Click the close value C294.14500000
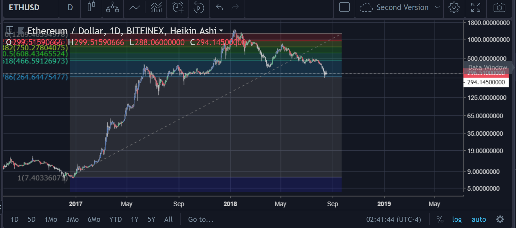 218,42
